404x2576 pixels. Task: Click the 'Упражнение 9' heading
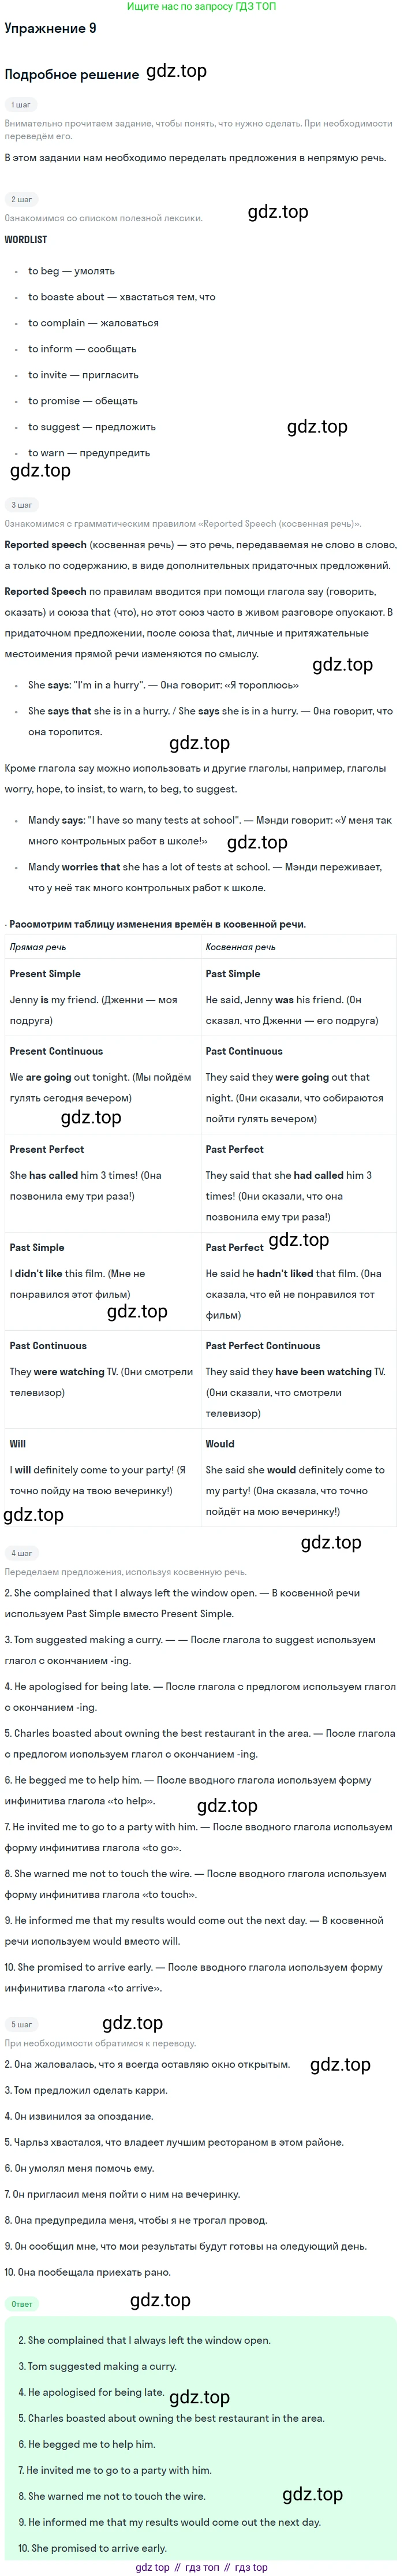51,28
